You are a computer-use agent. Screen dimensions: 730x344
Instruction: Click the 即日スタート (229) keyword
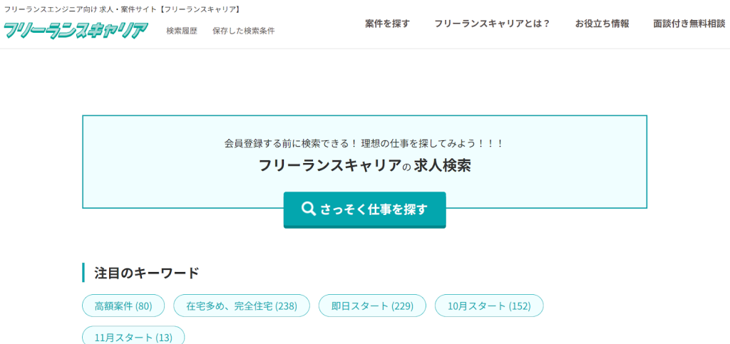pos(372,306)
